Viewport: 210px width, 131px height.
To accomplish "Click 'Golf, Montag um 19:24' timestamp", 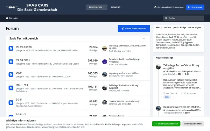I will [120, 51].
